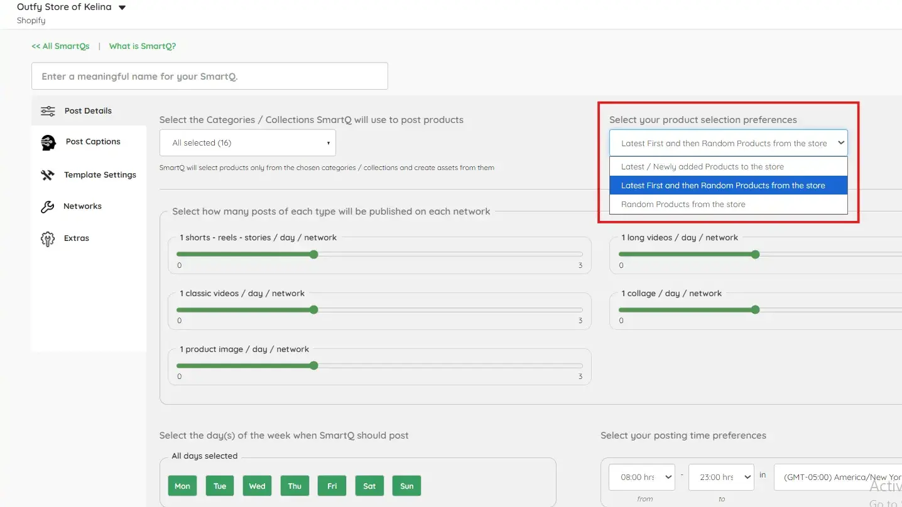Toggle the Fri day button

[x=332, y=486]
